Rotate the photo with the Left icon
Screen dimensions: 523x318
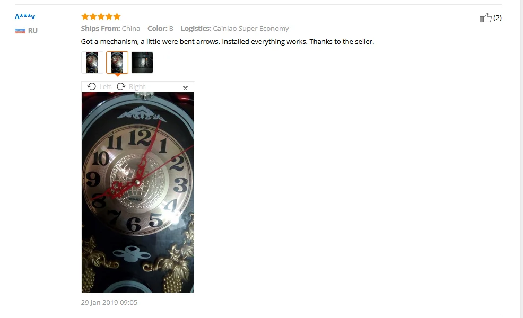click(x=91, y=87)
